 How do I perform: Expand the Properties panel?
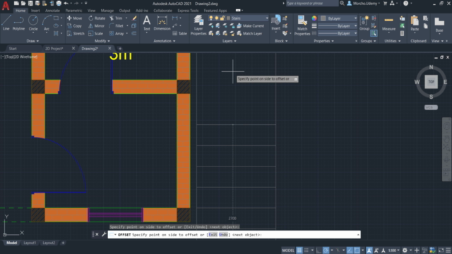click(x=323, y=41)
